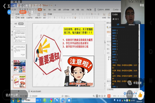The image size is (155, 103).
Task: Click the orange slideshow play button in status bar
Action: [109, 96]
